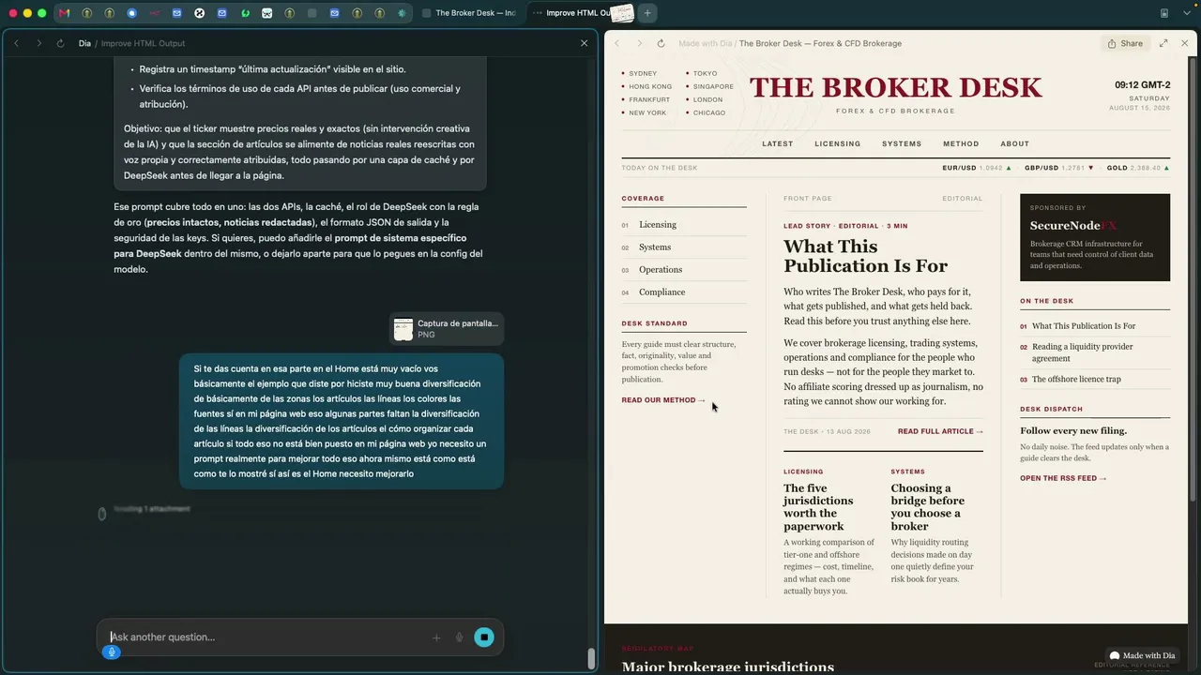The width and height of the screenshot is (1201, 675).
Task: Click The Broker Desk masthead title
Action: pyautogui.click(x=896, y=87)
